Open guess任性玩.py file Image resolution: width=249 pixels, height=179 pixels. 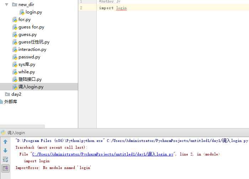pos(34,42)
